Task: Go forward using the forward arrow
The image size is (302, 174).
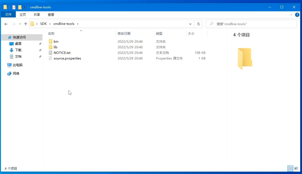Action: click(14, 24)
